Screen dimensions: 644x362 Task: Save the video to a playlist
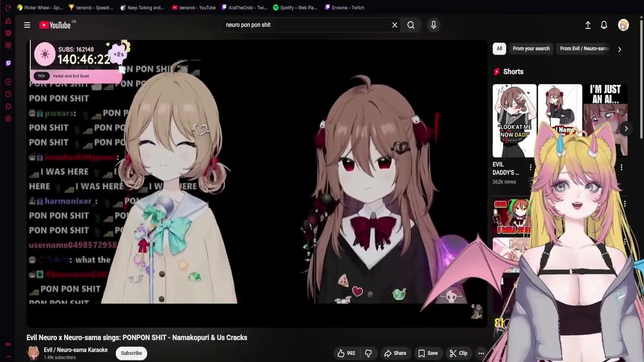tap(428, 353)
